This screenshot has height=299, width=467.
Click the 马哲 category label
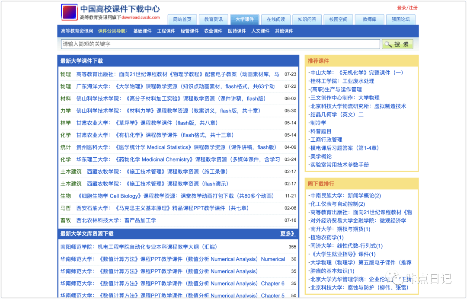pyautogui.click(x=66, y=209)
